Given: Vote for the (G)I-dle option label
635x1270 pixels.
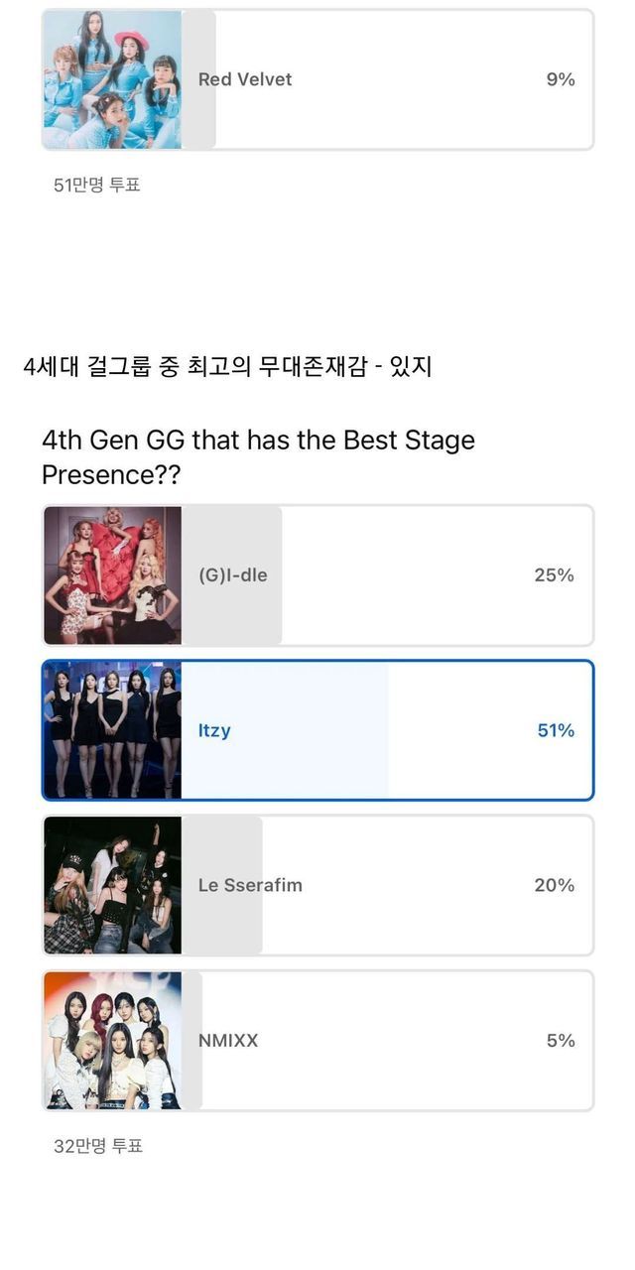Looking at the screenshot, I should coord(233,575).
